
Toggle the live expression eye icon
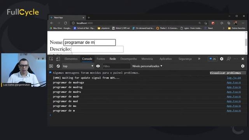click(x=98, y=66)
